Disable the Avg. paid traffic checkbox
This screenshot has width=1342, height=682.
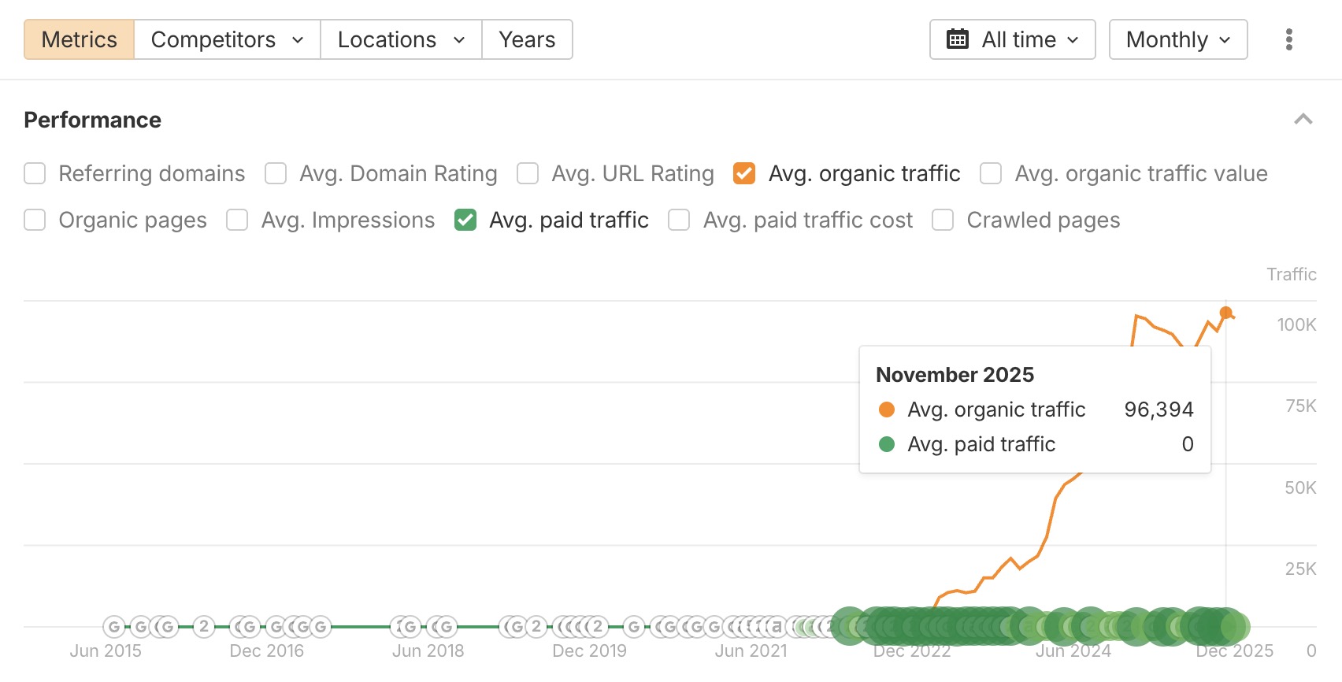(x=465, y=220)
